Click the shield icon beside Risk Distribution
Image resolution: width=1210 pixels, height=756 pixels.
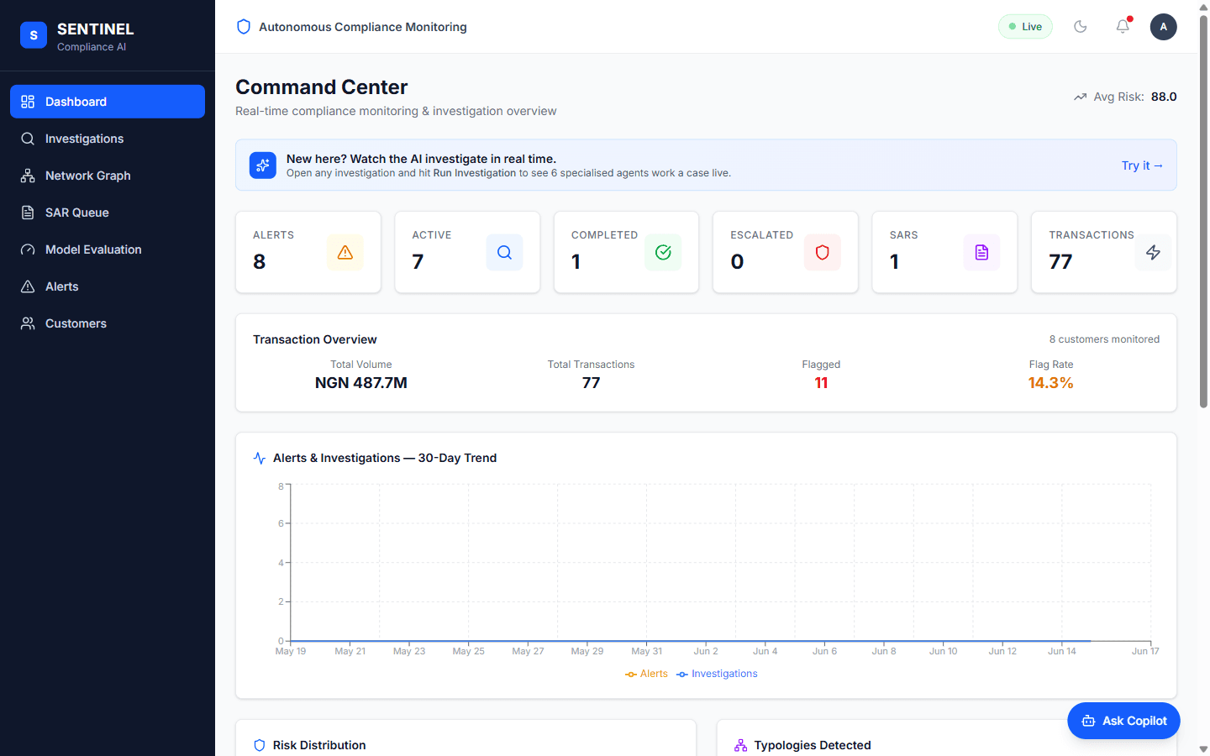[260, 745]
